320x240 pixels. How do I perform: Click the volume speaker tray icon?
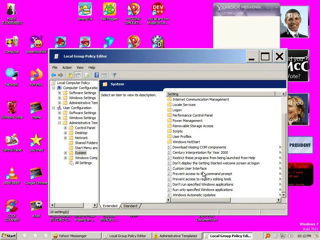pyautogui.click(x=290, y=236)
